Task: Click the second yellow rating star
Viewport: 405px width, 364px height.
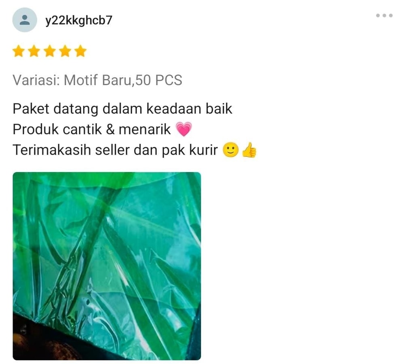Action: click(x=34, y=51)
